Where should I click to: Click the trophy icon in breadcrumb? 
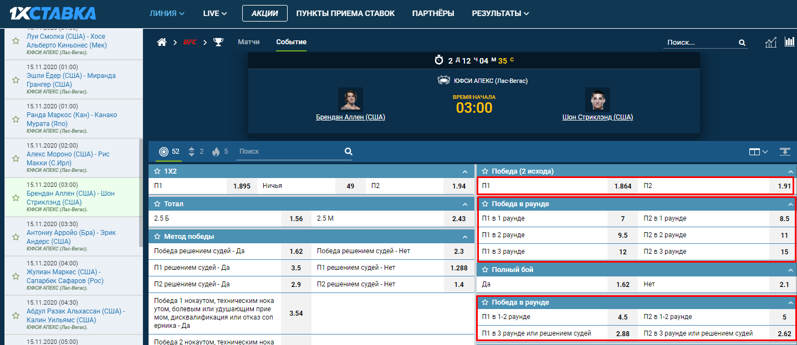pos(218,42)
